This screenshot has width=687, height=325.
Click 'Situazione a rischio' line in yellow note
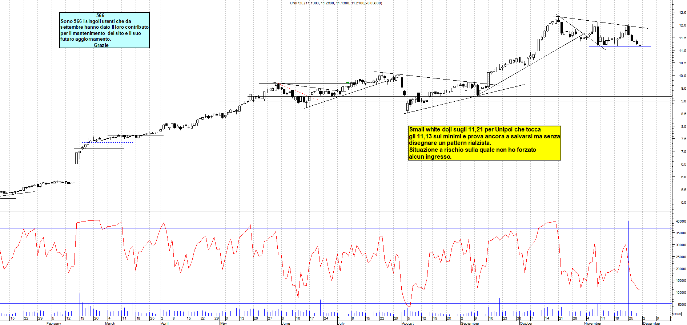click(x=473, y=150)
